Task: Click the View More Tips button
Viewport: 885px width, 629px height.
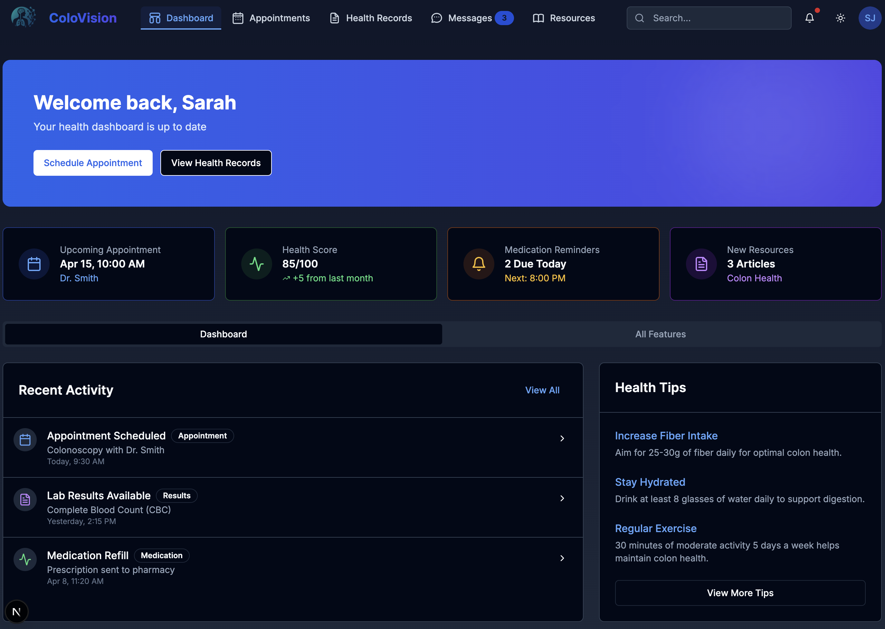Action: [x=740, y=593]
